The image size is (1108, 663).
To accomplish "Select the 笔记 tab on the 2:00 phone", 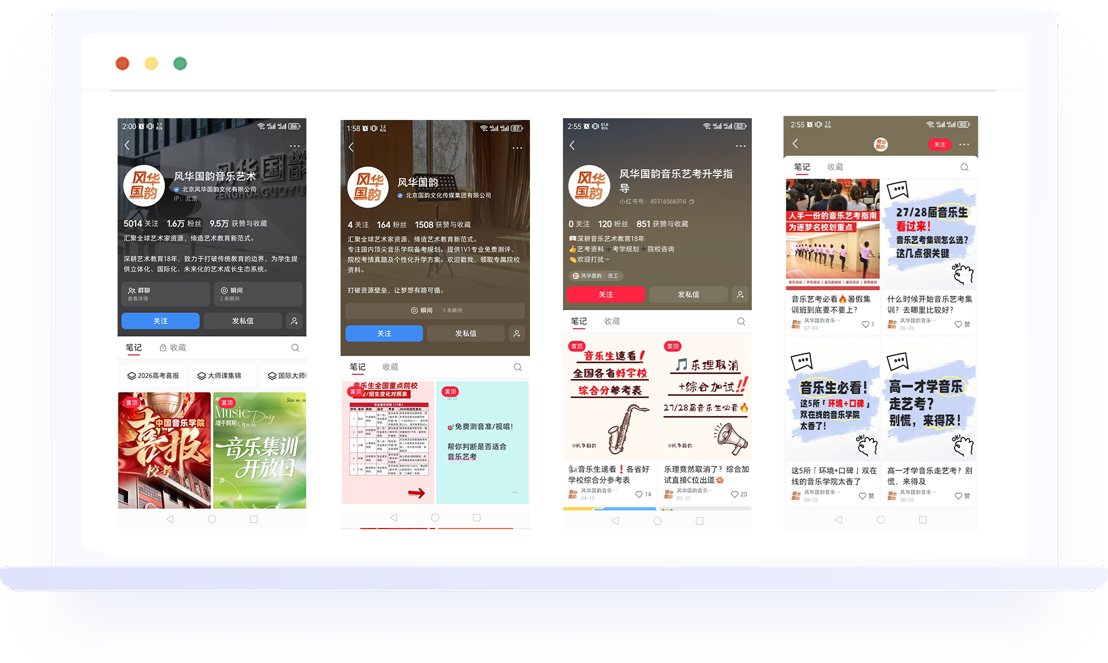I will [134, 348].
